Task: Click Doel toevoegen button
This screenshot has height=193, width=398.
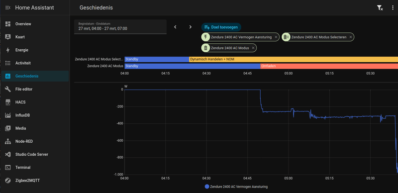Action: tap(221, 27)
